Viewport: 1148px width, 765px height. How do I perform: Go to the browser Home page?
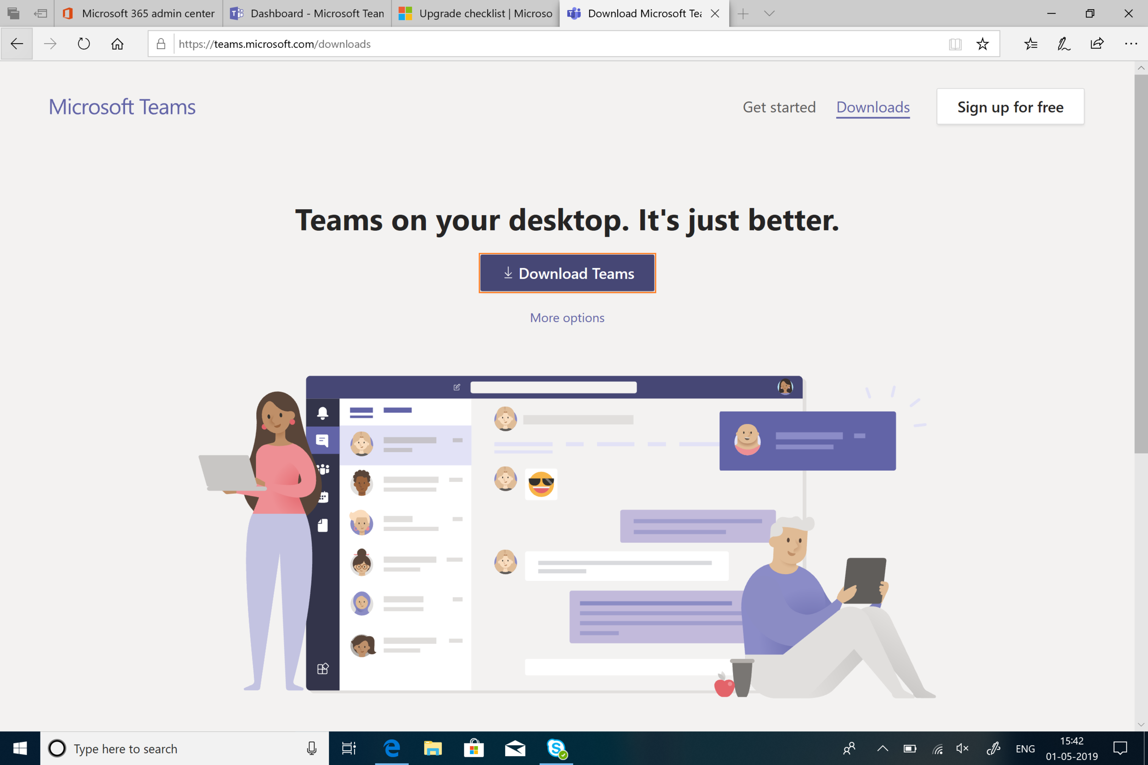(117, 44)
